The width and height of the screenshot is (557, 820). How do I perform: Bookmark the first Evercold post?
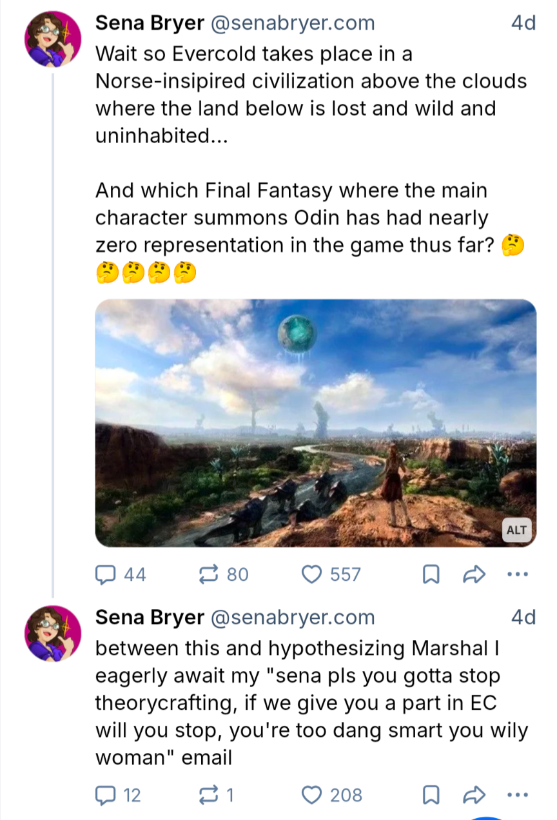coord(431,574)
